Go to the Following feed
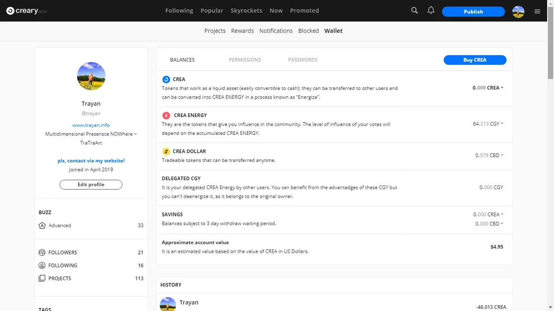 [x=179, y=10]
